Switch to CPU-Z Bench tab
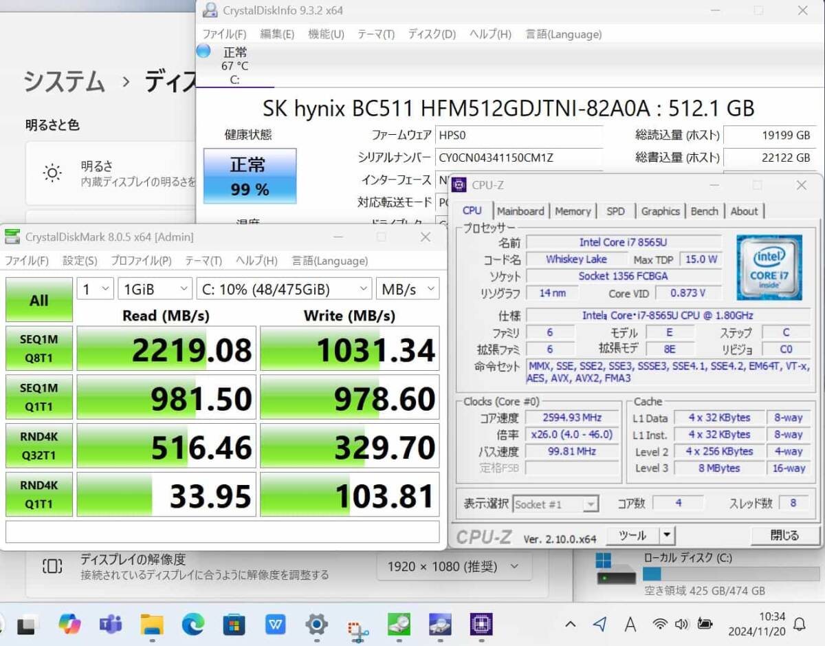Viewport: 825px width, 646px height. coord(705,211)
